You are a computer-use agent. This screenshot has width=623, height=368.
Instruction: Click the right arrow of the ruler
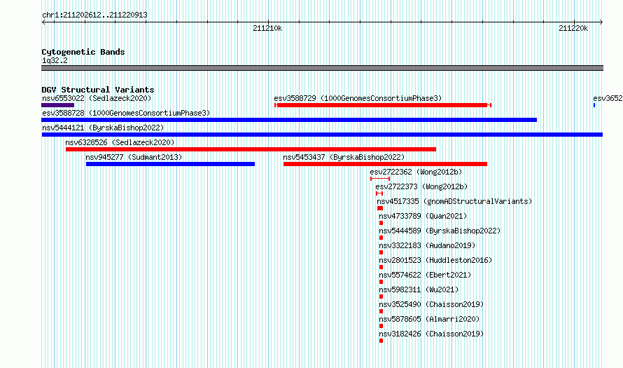[x=601, y=22]
